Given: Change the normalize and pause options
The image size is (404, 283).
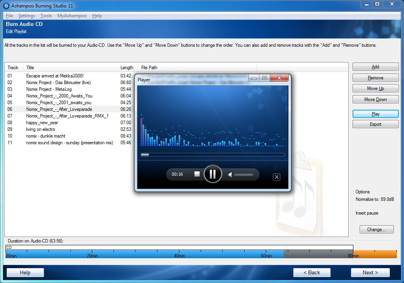Looking at the screenshot, I should pyautogui.click(x=377, y=229).
